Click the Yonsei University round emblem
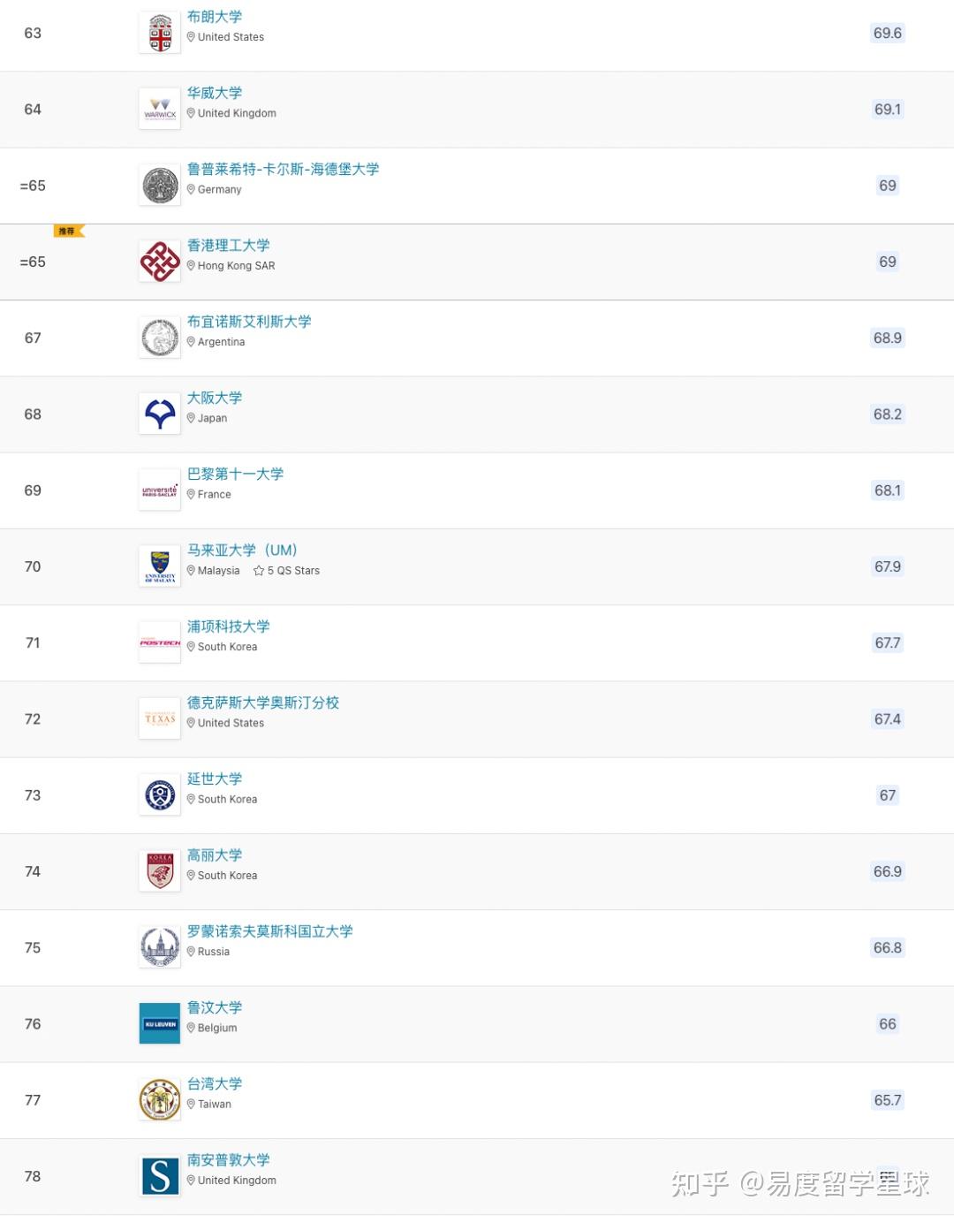This screenshot has width=954, height=1223. [x=160, y=796]
